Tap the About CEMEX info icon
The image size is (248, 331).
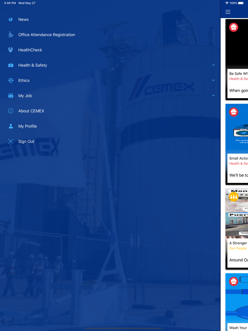(x=10, y=111)
